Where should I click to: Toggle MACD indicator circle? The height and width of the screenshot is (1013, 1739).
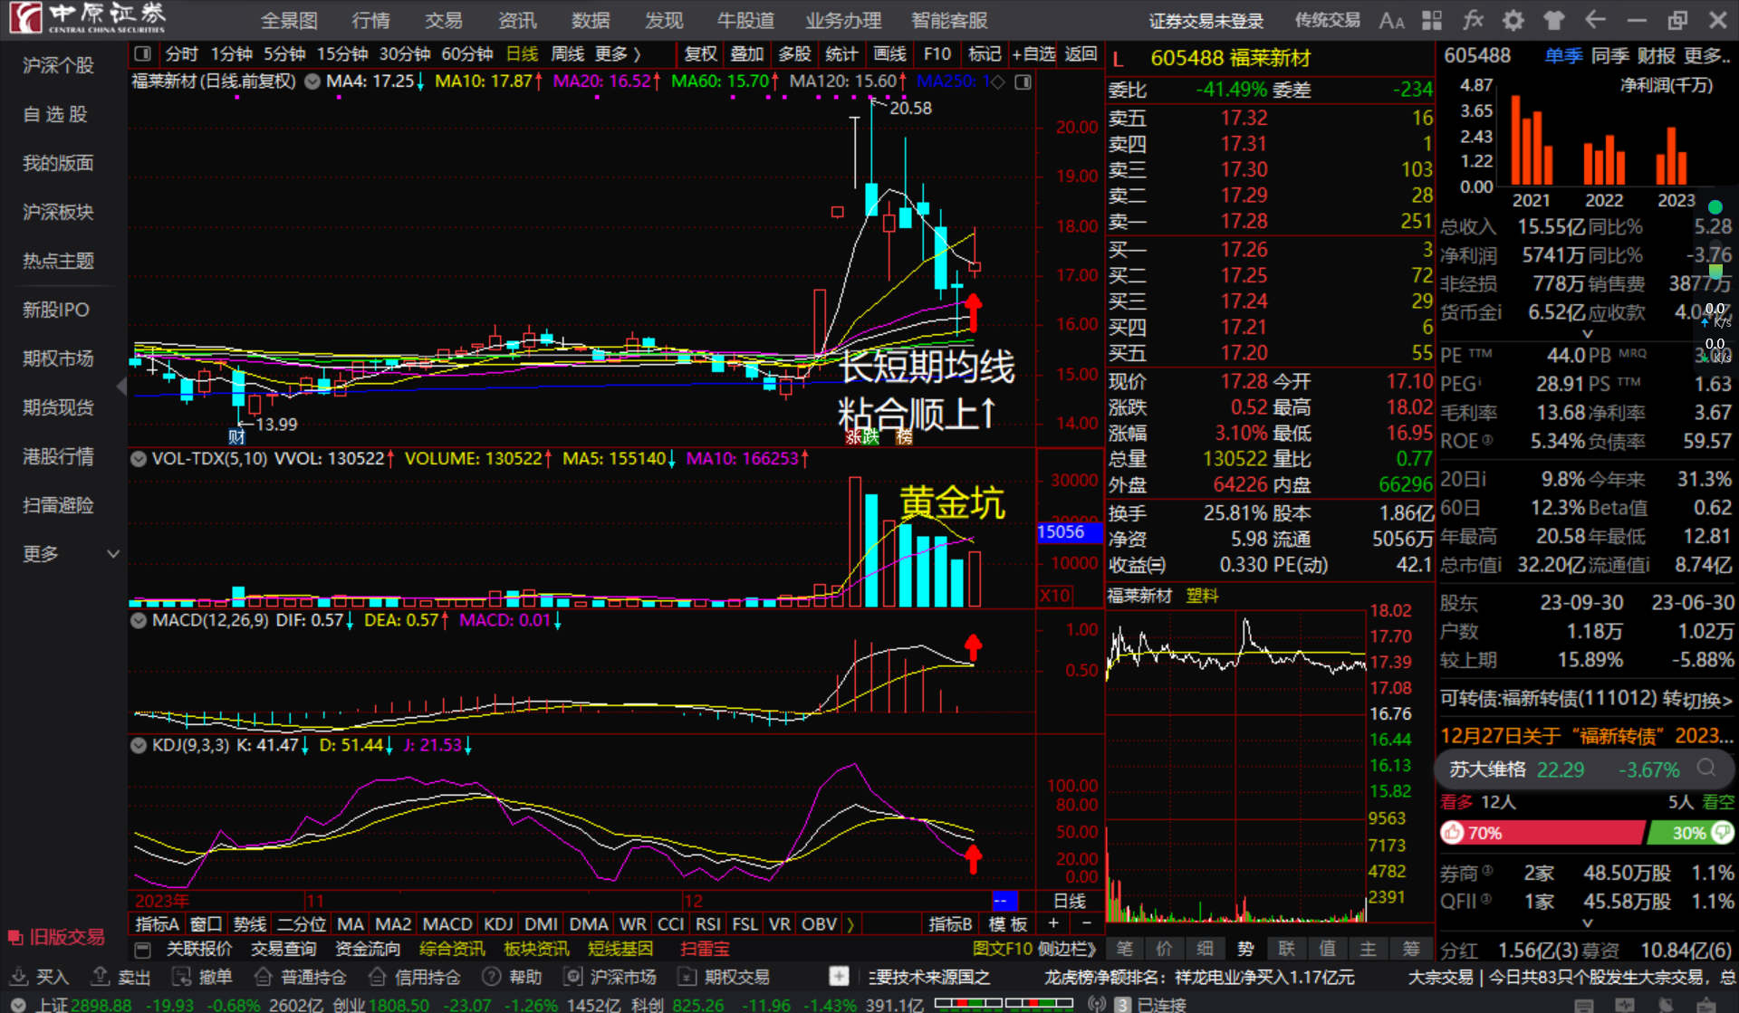(x=139, y=621)
